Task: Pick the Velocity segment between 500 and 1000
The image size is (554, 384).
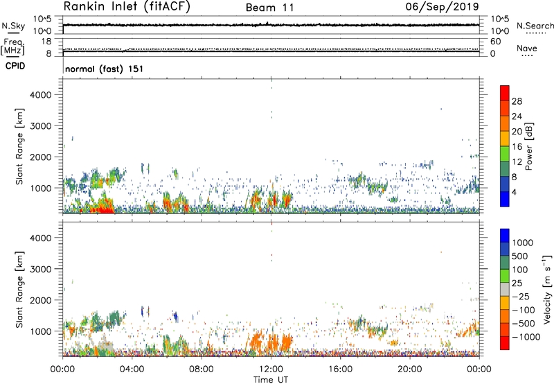Action: pyautogui.click(x=505, y=249)
